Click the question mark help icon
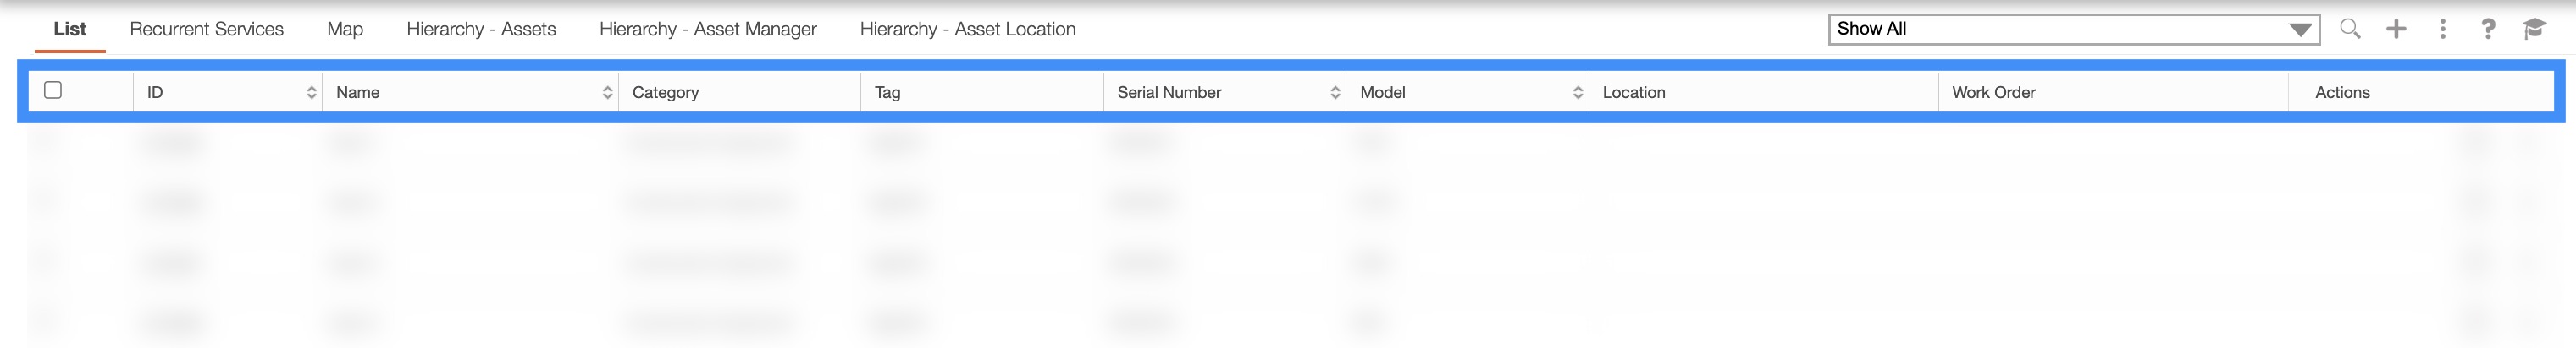Viewport: 2576px width, 348px height. point(2488,29)
